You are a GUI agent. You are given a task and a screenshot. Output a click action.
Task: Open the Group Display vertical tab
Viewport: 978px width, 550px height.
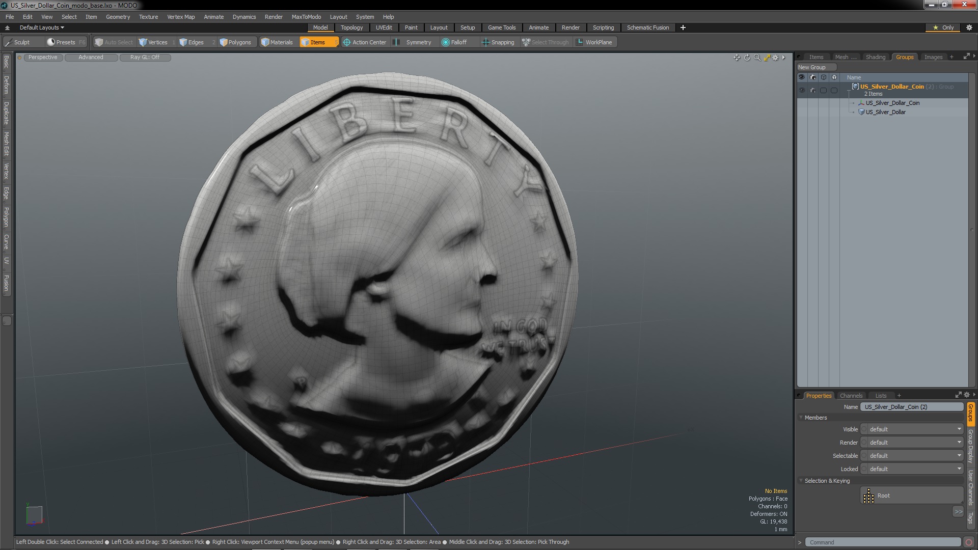pos(971,446)
